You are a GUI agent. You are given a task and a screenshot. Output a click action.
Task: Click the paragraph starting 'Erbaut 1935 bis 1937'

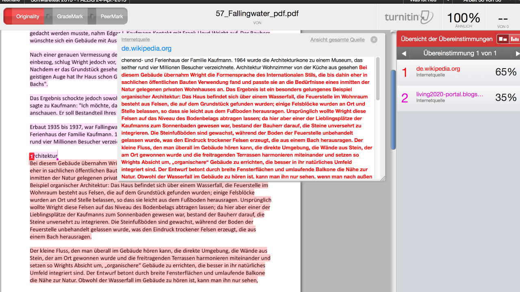(x=73, y=134)
